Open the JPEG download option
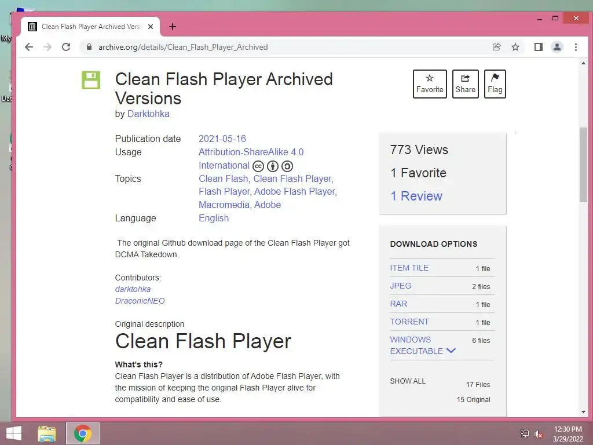Screen dimensions: 593x445 [401, 286]
